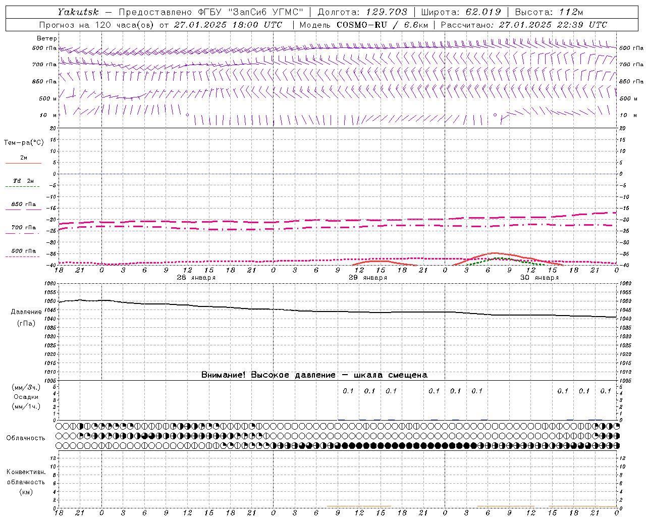This screenshot has height=517, width=646.
Task: Click the Широта: 62.019 header field
Action: click(x=461, y=12)
